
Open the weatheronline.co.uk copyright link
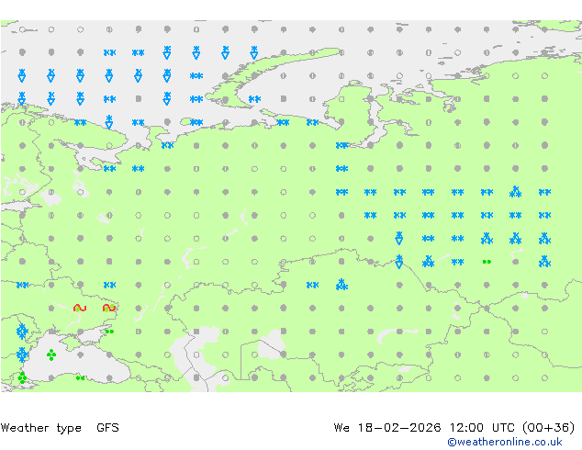coord(505,442)
